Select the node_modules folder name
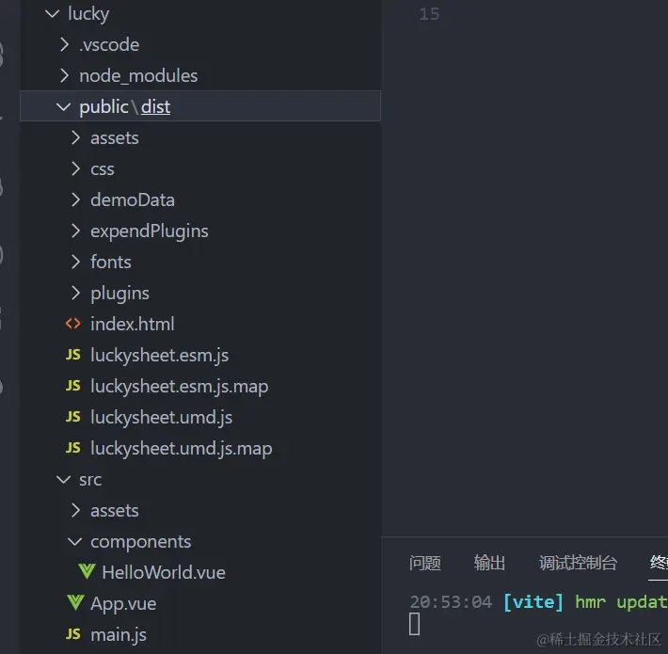668x654 pixels. coord(138,76)
